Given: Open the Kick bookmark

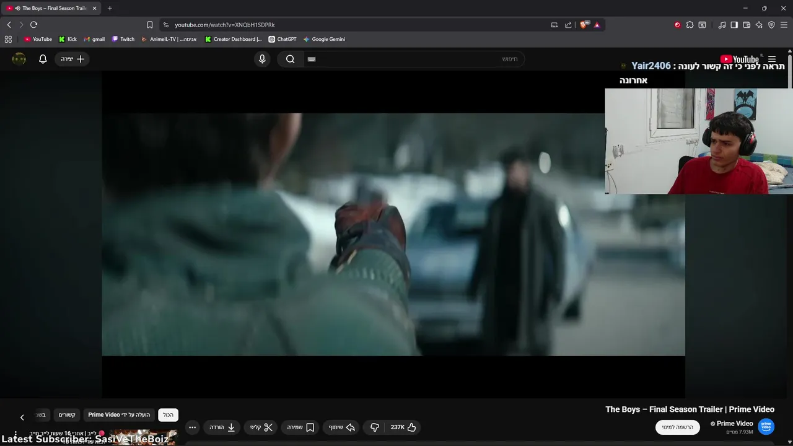Looking at the screenshot, I should [68, 39].
